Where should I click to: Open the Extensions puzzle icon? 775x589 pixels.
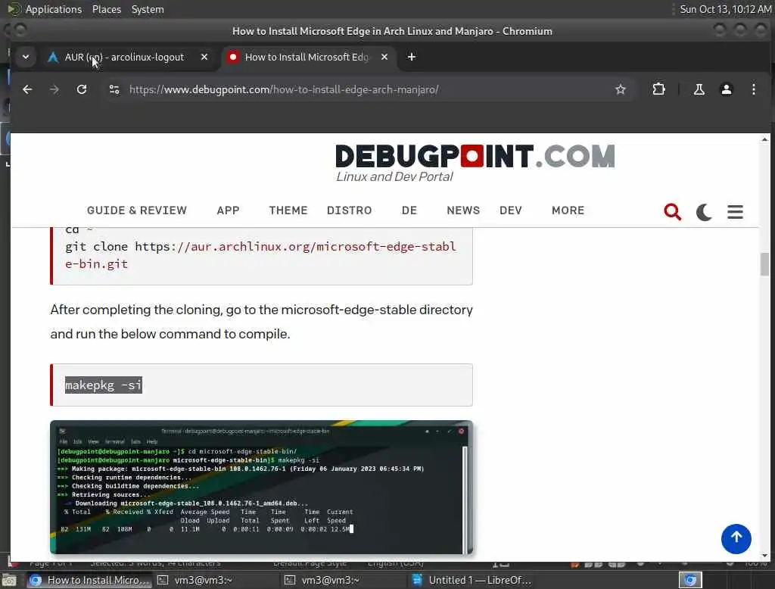[x=659, y=89]
